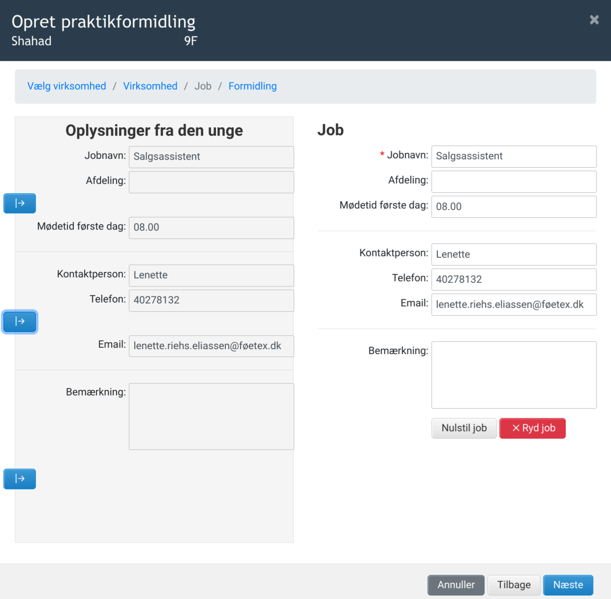Click the Nulstil job button
This screenshot has height=599, width=611.
tap(464, 428)
